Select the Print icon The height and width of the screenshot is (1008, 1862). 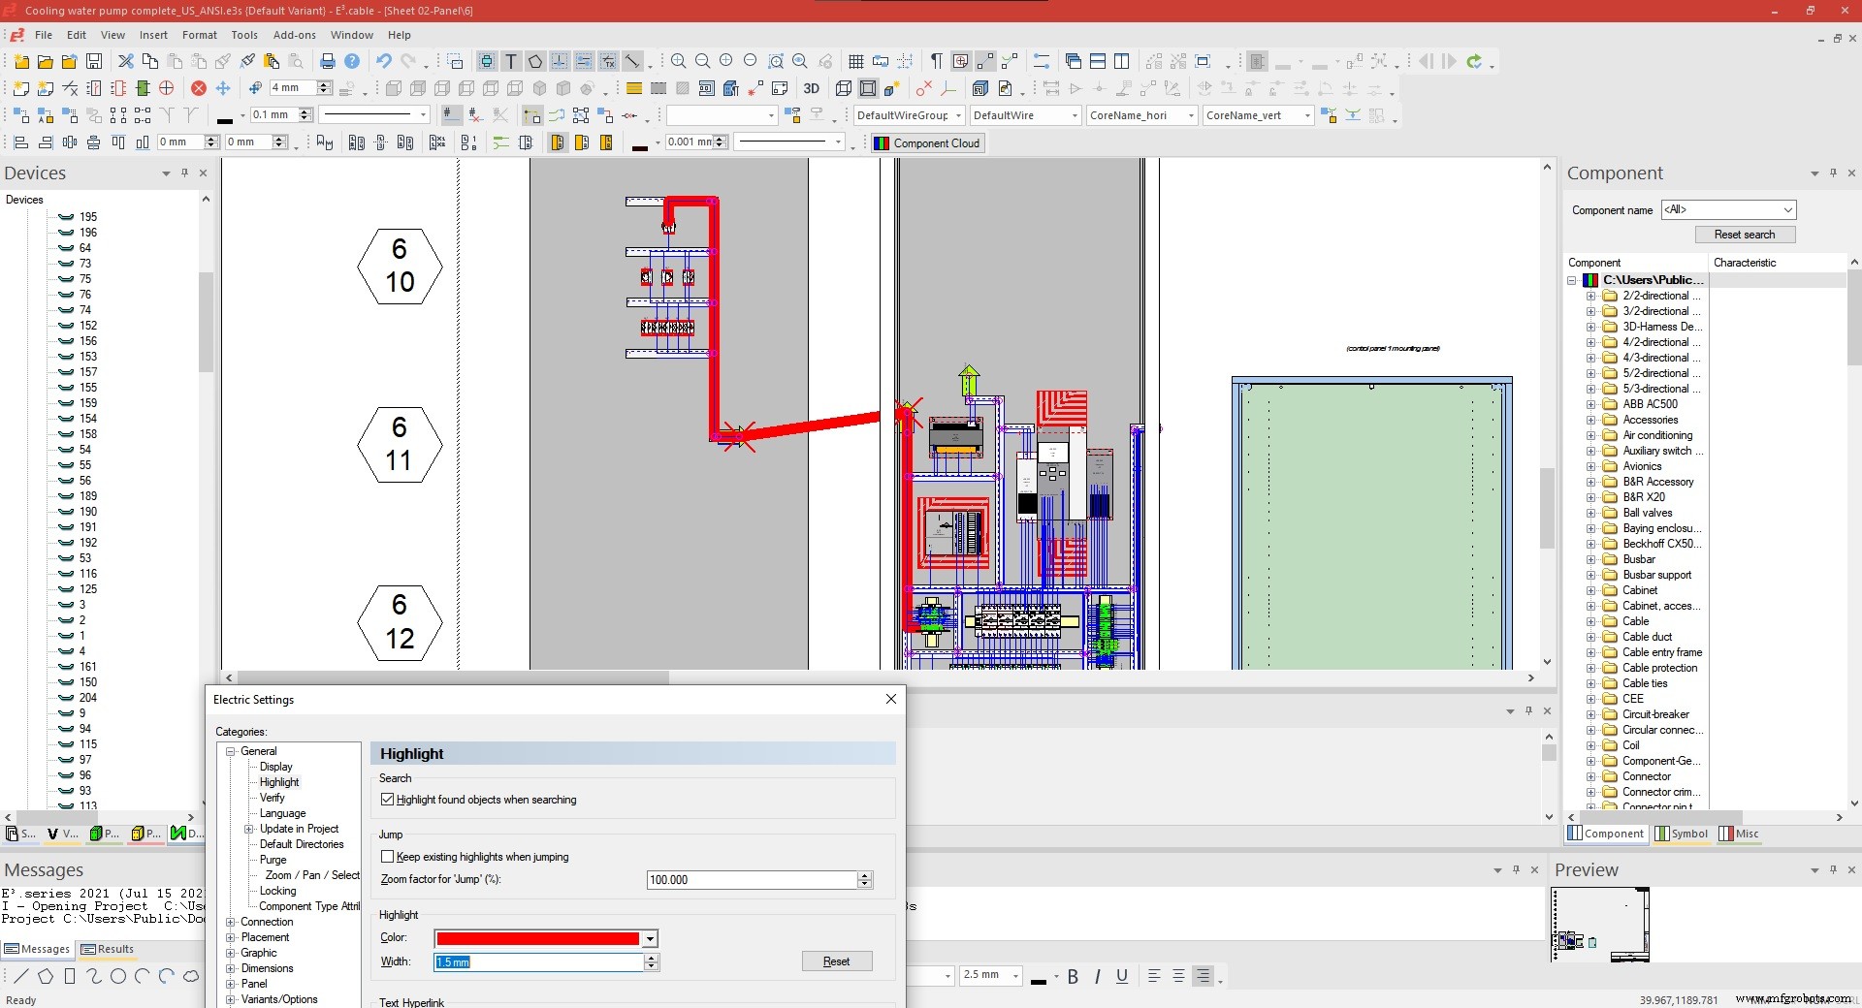pos(327,61)
